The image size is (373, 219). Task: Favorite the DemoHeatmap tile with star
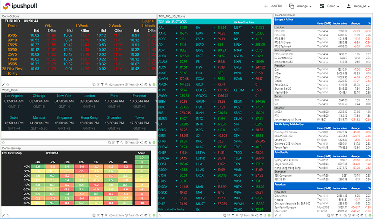pos(7,215)
